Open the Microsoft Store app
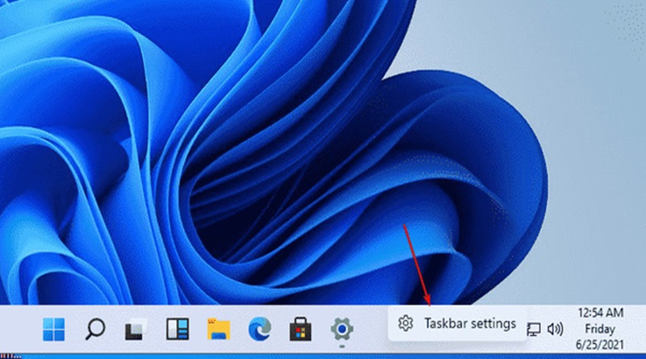646x359 pixels. point(301,328)
